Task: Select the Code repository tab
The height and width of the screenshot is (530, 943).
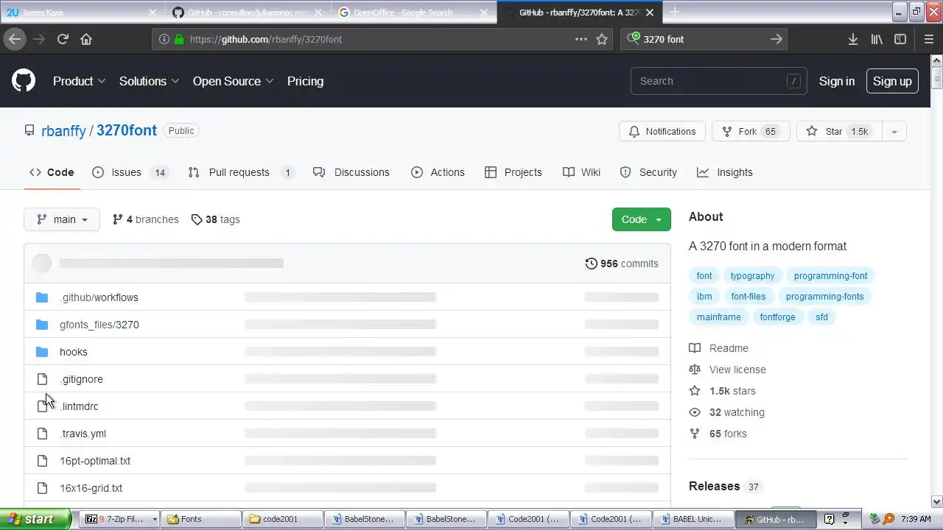Action: point(52,172)
